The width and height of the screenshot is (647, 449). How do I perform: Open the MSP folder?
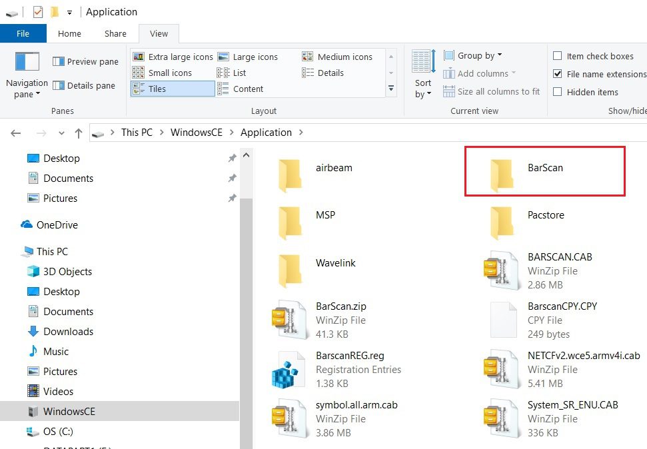[291, 223]
